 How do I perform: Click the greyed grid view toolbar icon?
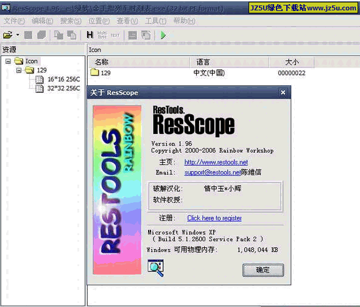pyautogui.click(x=132, y=35)
